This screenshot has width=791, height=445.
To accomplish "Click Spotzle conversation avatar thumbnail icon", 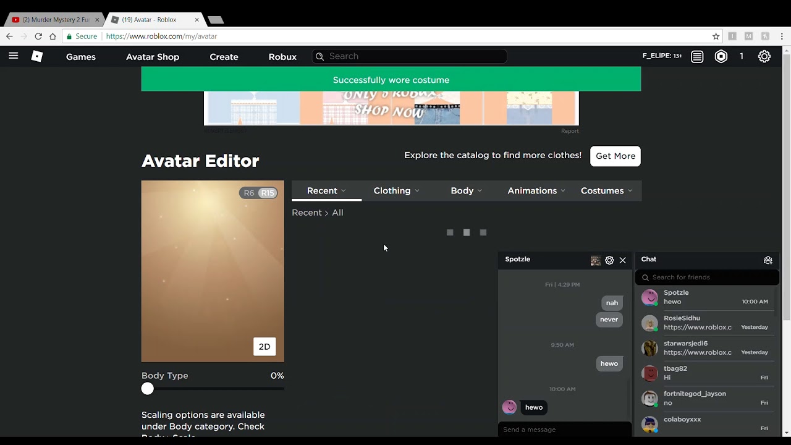I will click(596, 260).
